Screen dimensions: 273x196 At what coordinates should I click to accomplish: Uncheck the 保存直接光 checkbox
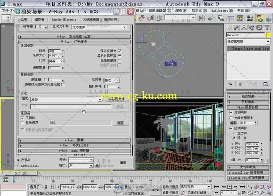pos(119,51)
